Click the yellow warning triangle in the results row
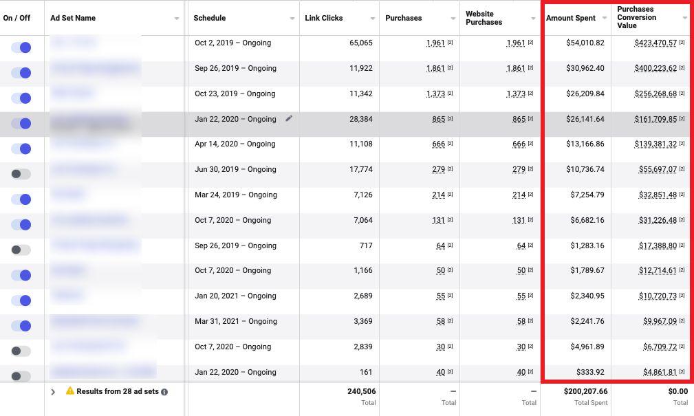 (x=69, y=391)
